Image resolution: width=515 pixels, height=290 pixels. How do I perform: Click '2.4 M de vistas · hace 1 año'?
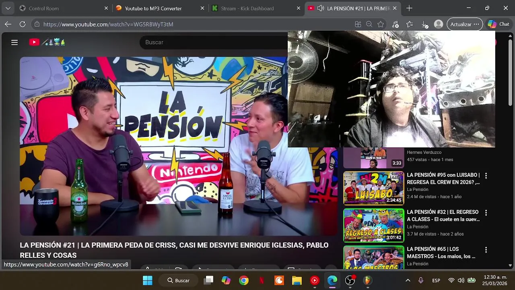(434, 197)
